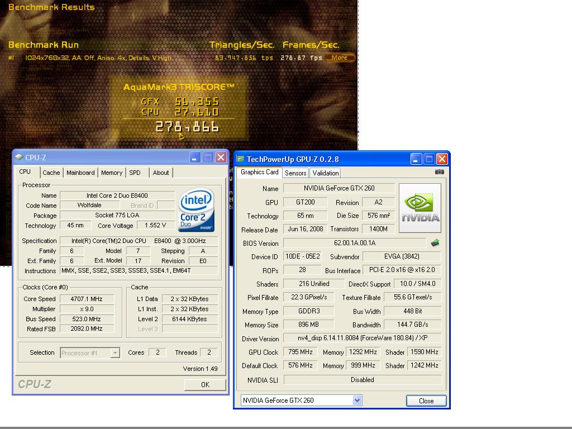Open the Cache tab in CPU-Z
The image size is (572, 429).
(x=51, y=173)
